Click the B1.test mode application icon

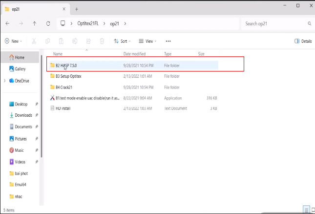pos(52,98)
